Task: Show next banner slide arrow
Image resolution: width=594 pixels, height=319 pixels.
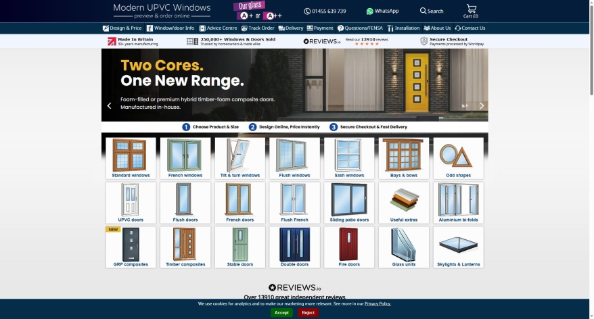Action: [482, 106]
